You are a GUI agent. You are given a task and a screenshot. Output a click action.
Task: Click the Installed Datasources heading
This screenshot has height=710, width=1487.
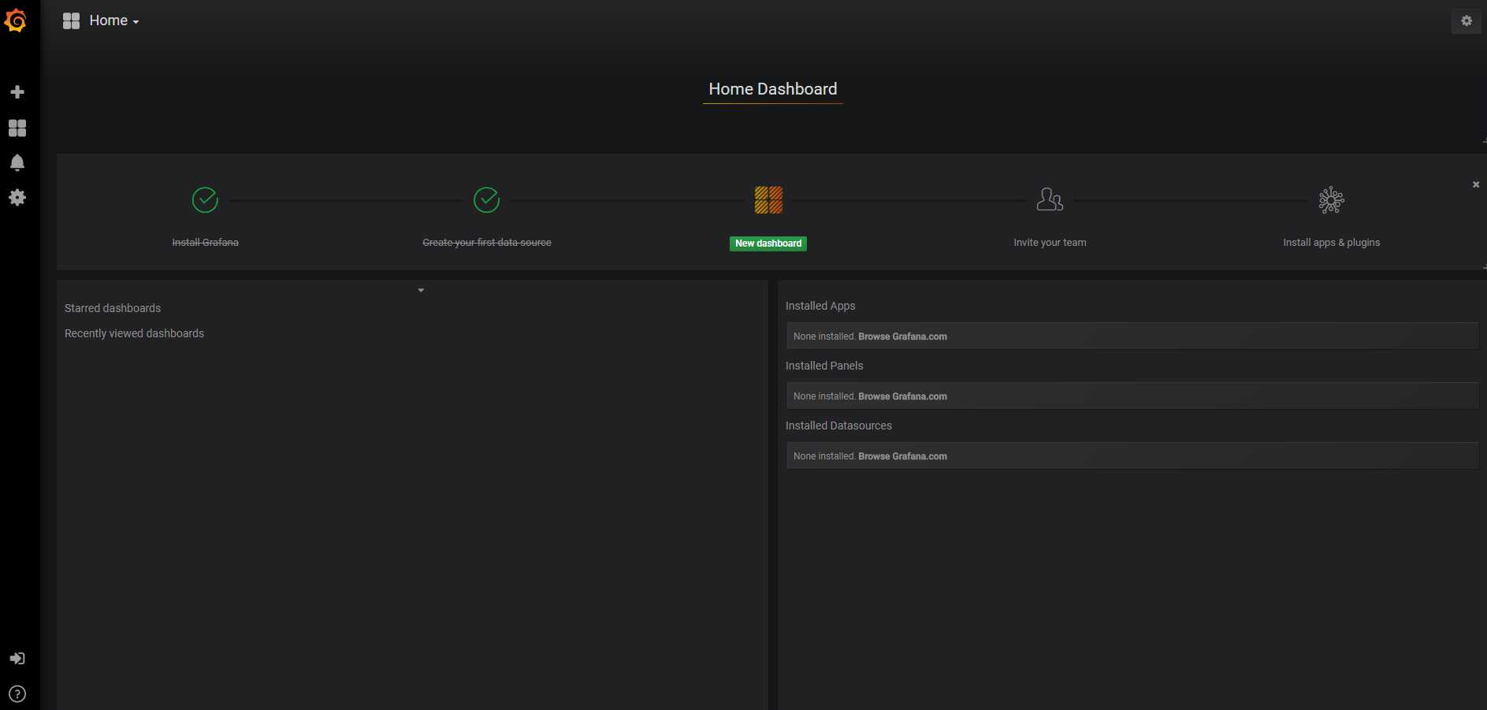click(838, 426)
